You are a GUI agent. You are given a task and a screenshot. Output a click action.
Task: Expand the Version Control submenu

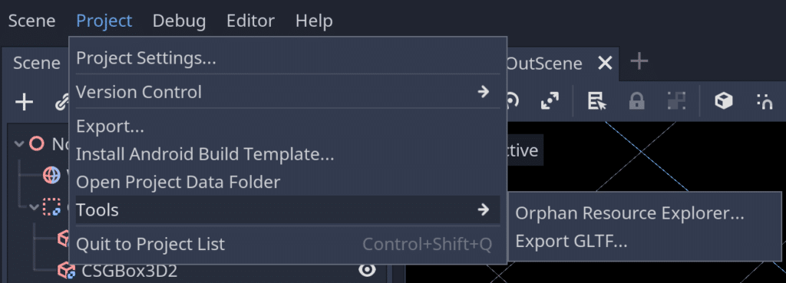(288, 92)
